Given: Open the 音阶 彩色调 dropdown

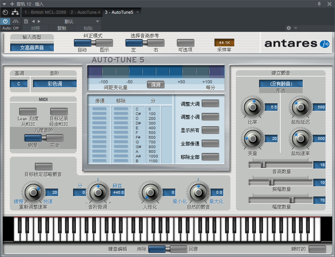Looking at the screenshot, I should [55, 84].
